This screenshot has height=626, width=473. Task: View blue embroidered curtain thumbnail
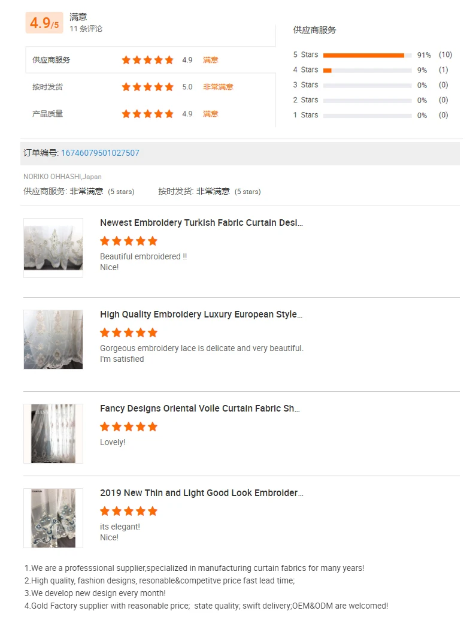[53, 518]
